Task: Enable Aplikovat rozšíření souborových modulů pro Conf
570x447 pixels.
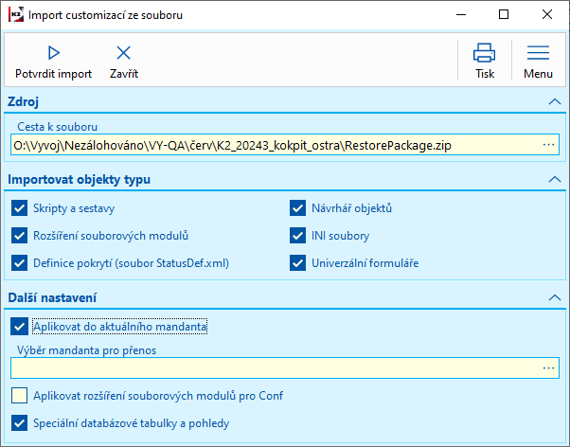Action: pos(19,396)
